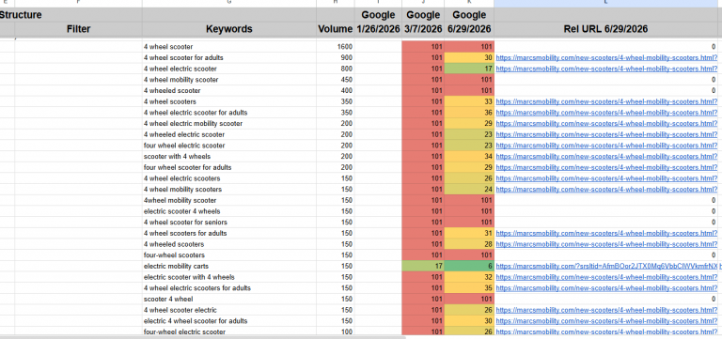This screenshot has width=722, height=339.
Task: Open the URL link in the '4 wheel electric scooter' row
Action: click(x=606, y=69)
